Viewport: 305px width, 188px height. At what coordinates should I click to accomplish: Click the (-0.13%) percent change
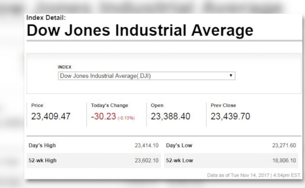[x=126, y=118]
